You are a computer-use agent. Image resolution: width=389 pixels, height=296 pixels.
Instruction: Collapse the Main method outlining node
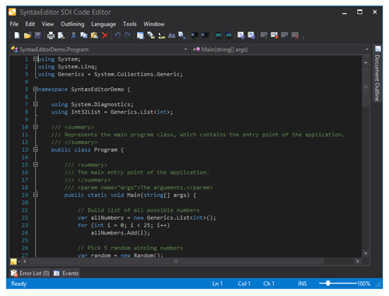[36, 195]
